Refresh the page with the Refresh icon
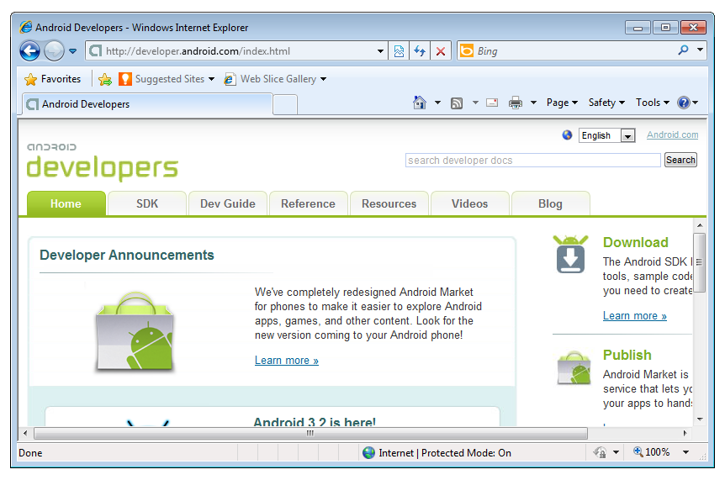 coord(420,50)
